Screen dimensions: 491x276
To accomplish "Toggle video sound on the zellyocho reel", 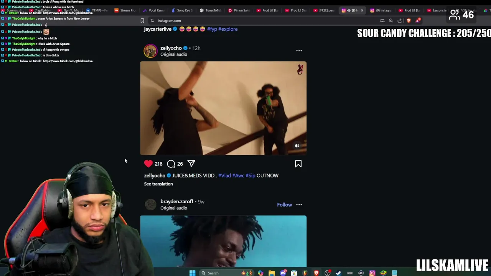I will point(297,146).
